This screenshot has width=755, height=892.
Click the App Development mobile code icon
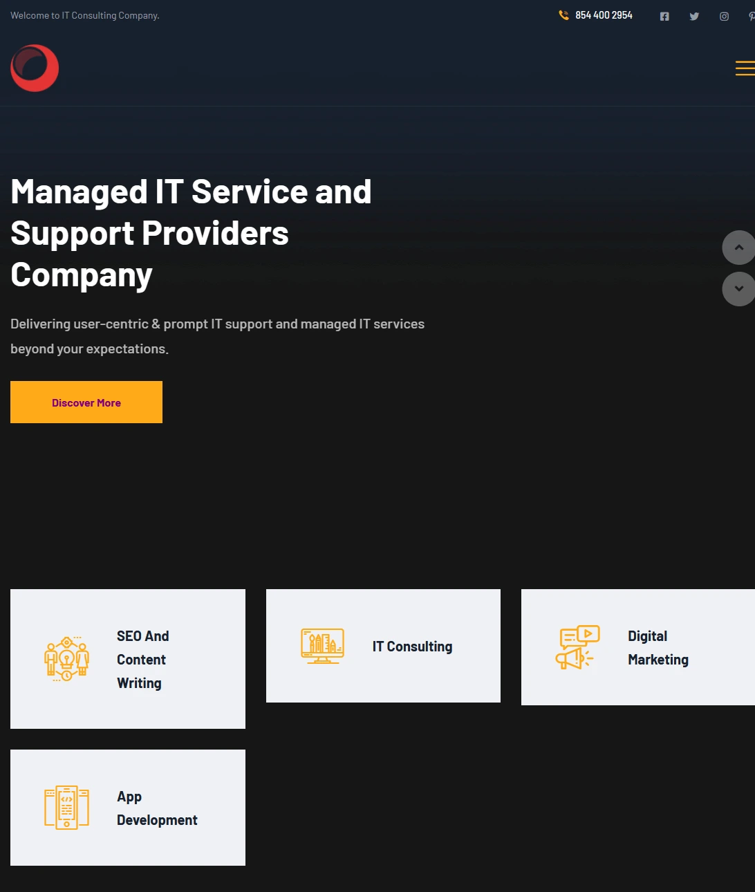click(67, 807)
